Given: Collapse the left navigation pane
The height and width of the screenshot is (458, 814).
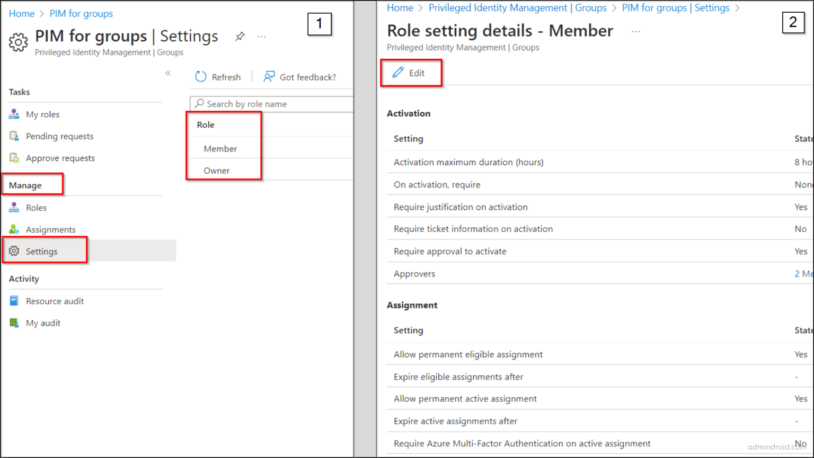Looking at the screenshot, I should (167, 73).
